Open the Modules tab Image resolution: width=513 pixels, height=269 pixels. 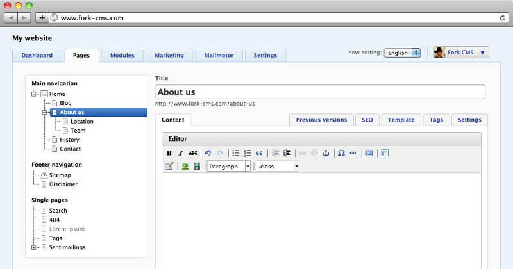tap(122, 55)
